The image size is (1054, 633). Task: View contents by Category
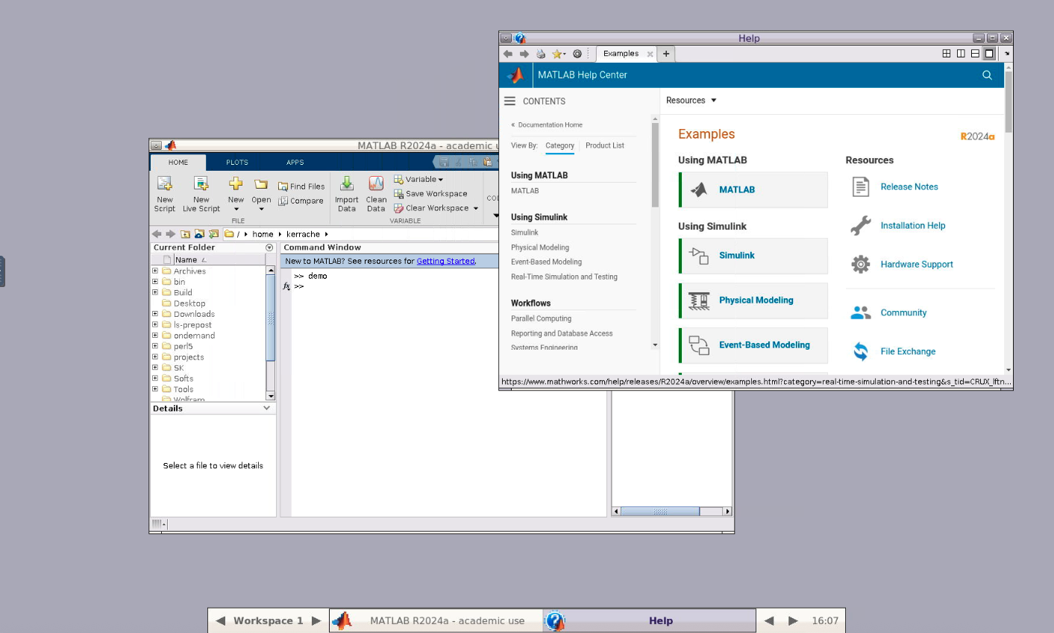click(559, 145)
